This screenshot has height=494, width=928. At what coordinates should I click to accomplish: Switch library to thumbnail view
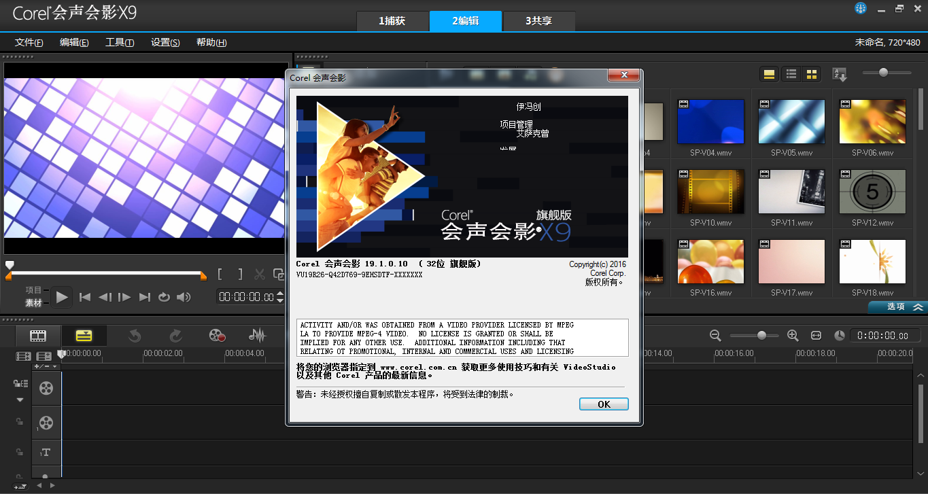pyautogui.click(x=812, y=74)
